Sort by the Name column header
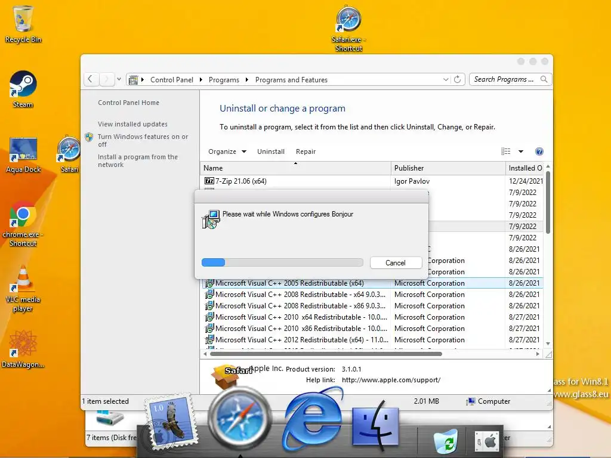Viewport: 611px width, 458px height. coord(296,168)
